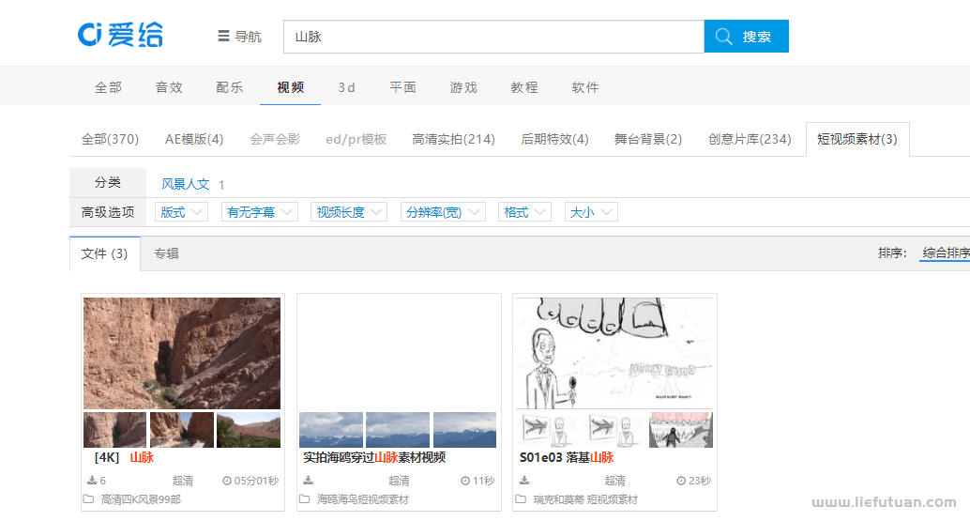Open the 软件 tab
970x521 pixels.
coord(584,87)
